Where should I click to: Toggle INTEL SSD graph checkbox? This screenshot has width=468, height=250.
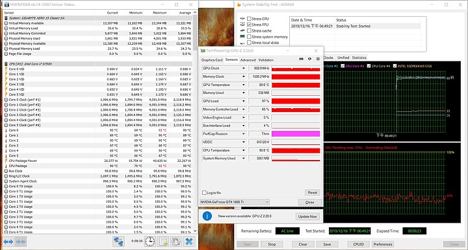pos(395,66)
